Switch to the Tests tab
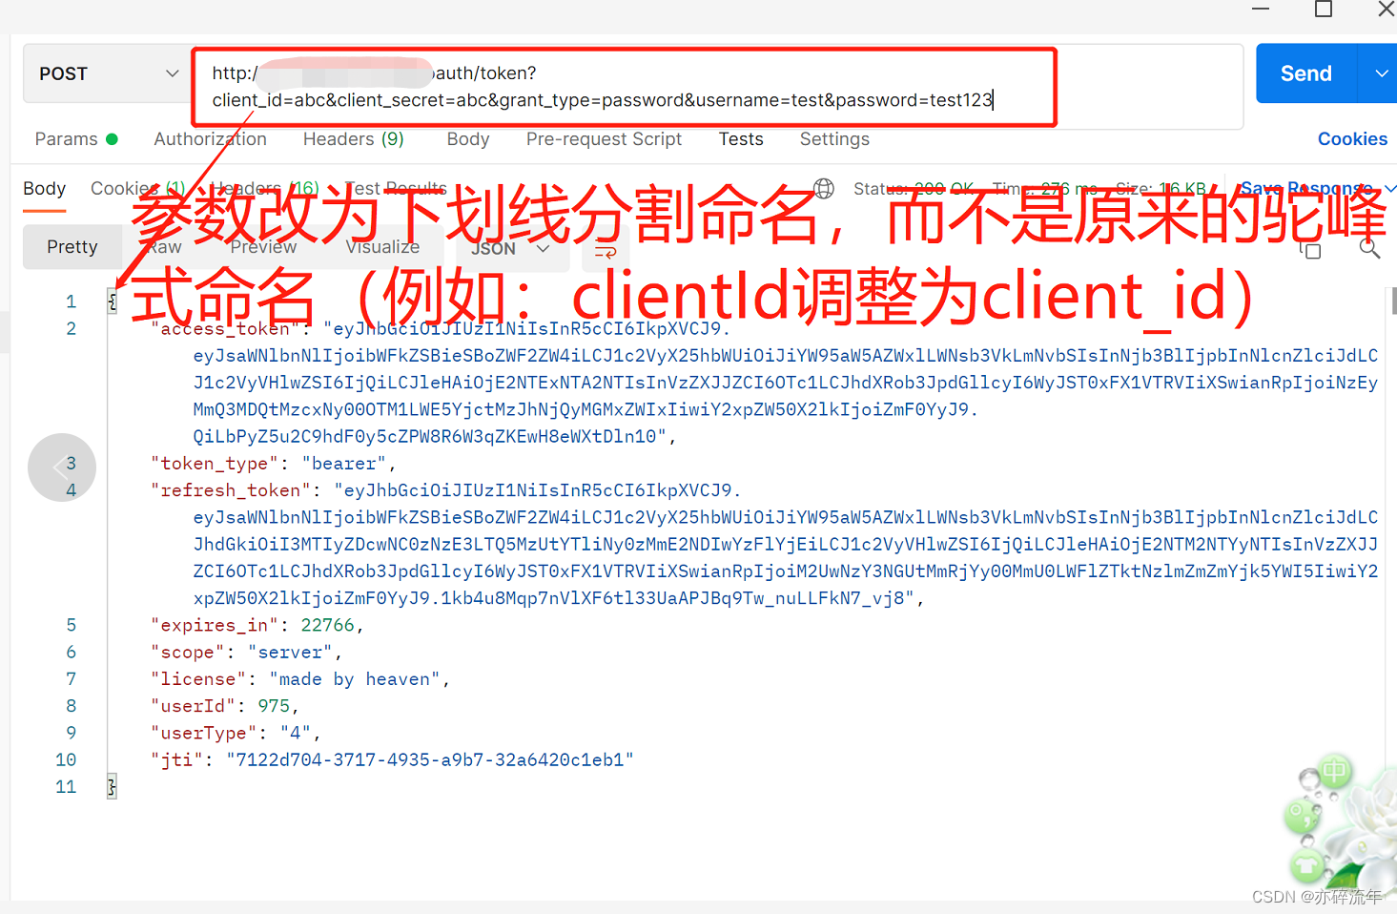This screenshot has width=1397, height=914. click(741, 139)
